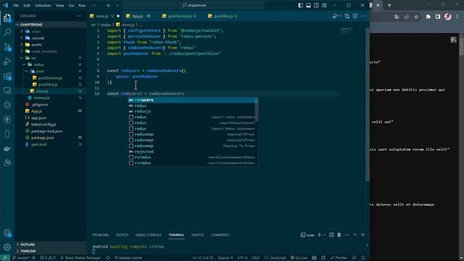Open the View menu
464x261 pixels.
[x=59, y=5]
